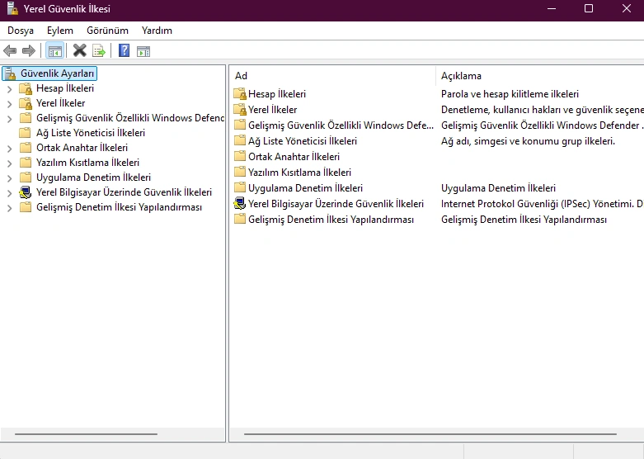Screen dimensions: 644x459
Task: Click the left pane horizontal scrollbar
Action: [x=87, y=433]
